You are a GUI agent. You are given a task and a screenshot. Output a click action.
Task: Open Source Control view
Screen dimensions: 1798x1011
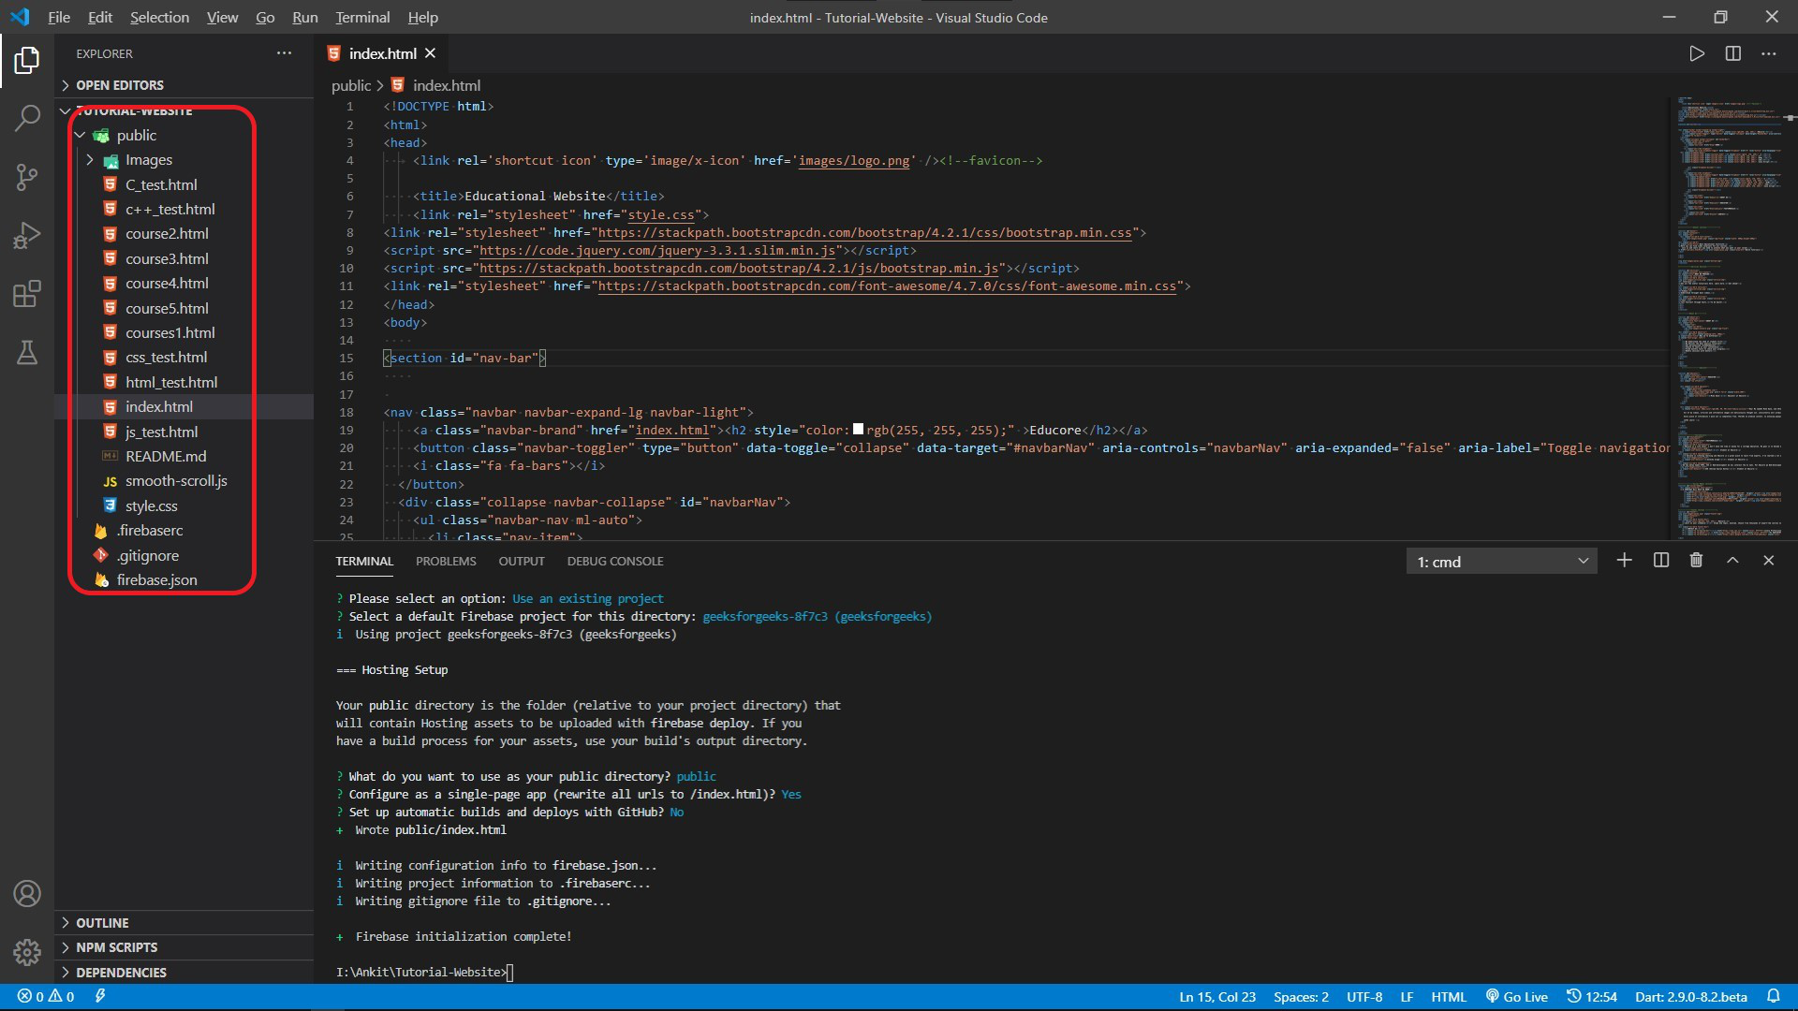[x=27, y=177]
